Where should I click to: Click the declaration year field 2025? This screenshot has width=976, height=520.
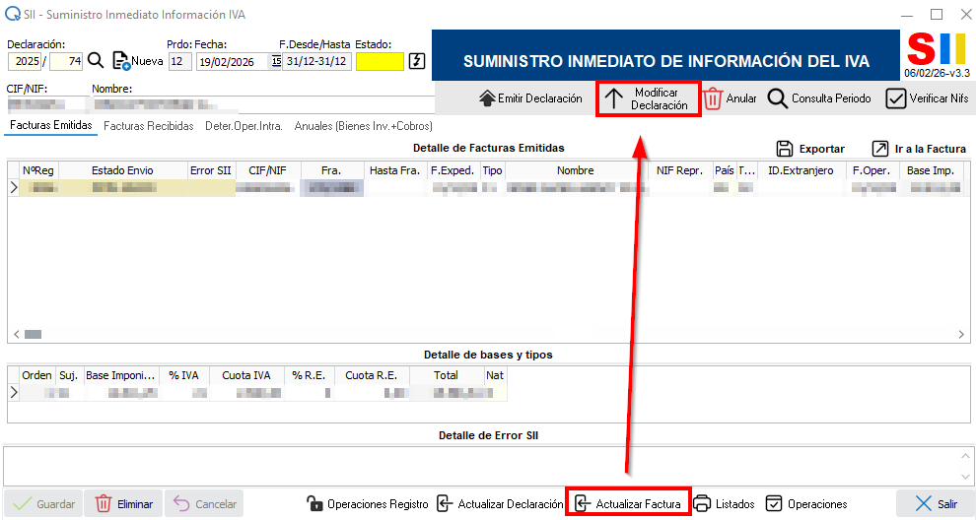[25, 61]
